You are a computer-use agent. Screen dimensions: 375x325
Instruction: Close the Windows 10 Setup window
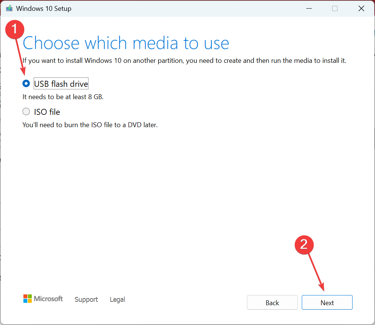click(x=361, y=9)
